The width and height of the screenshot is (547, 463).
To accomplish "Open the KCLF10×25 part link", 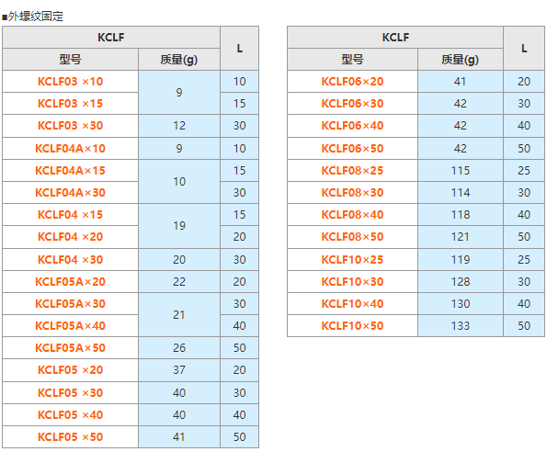I will tap(352, 260).
